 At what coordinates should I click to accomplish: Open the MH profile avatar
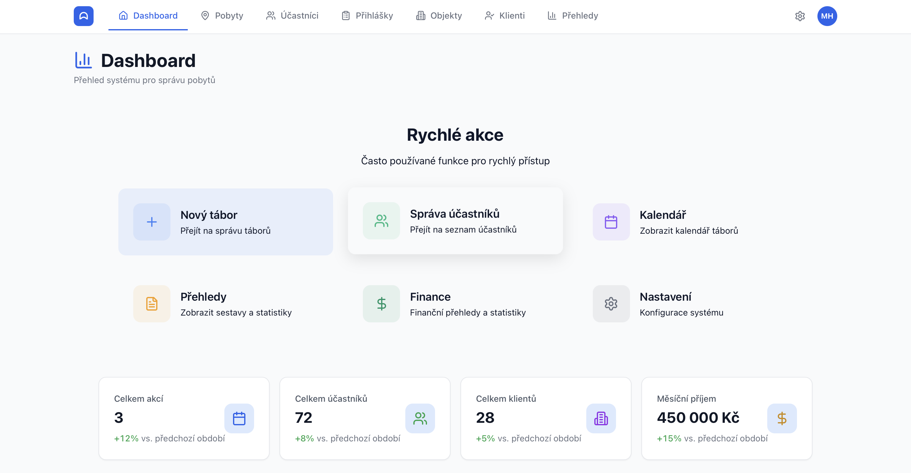point(828,16)
